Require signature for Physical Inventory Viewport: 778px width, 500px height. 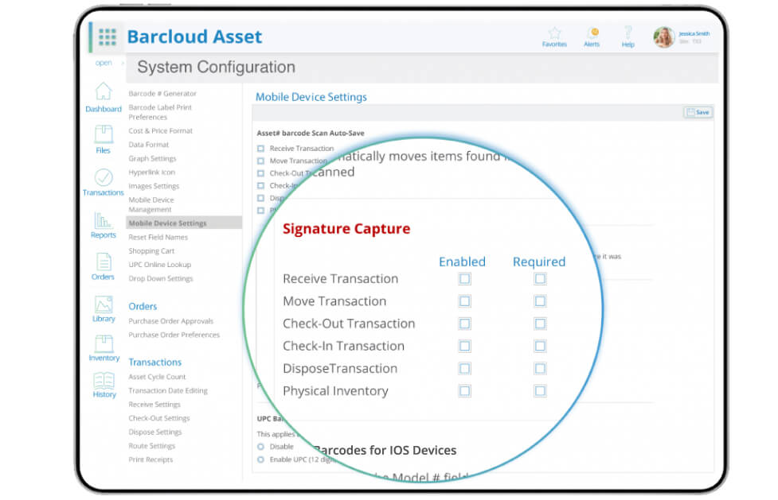540,391
